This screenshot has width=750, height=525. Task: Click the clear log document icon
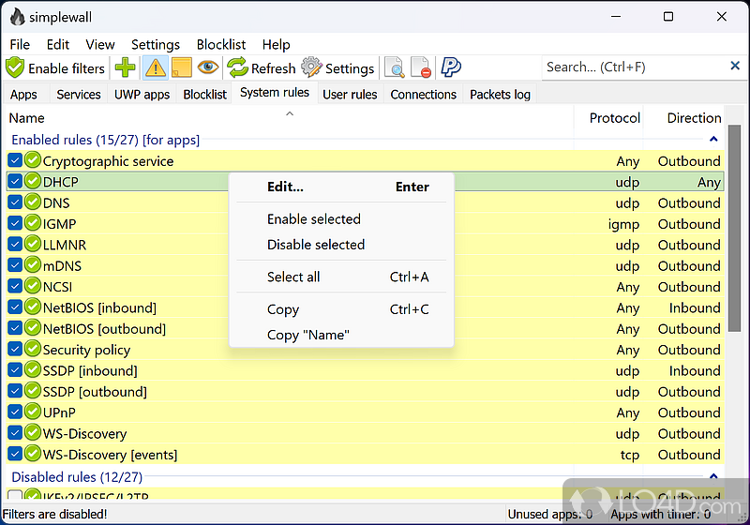[x=421, y=67]
